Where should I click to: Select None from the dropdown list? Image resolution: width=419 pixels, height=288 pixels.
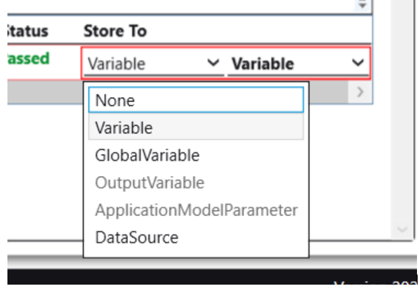196,100
